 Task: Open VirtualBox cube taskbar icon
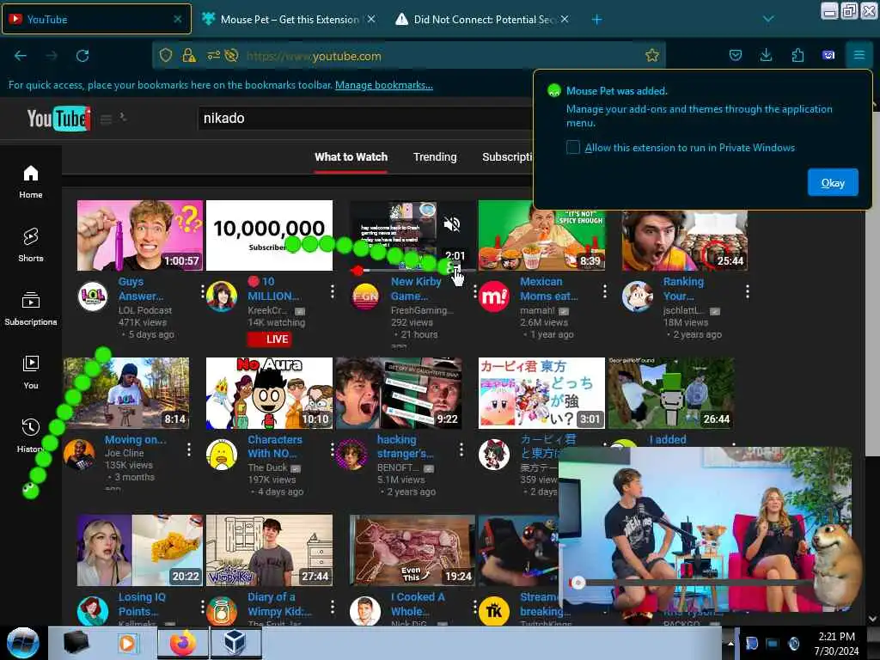(235, 643)
